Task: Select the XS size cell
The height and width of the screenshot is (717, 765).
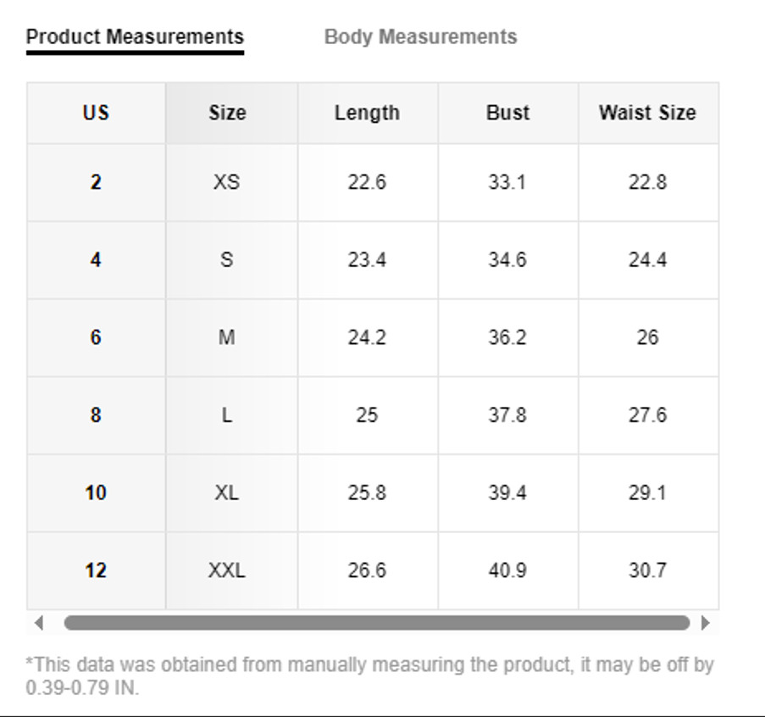Action: pyautogui.click(x=227, y=182)
